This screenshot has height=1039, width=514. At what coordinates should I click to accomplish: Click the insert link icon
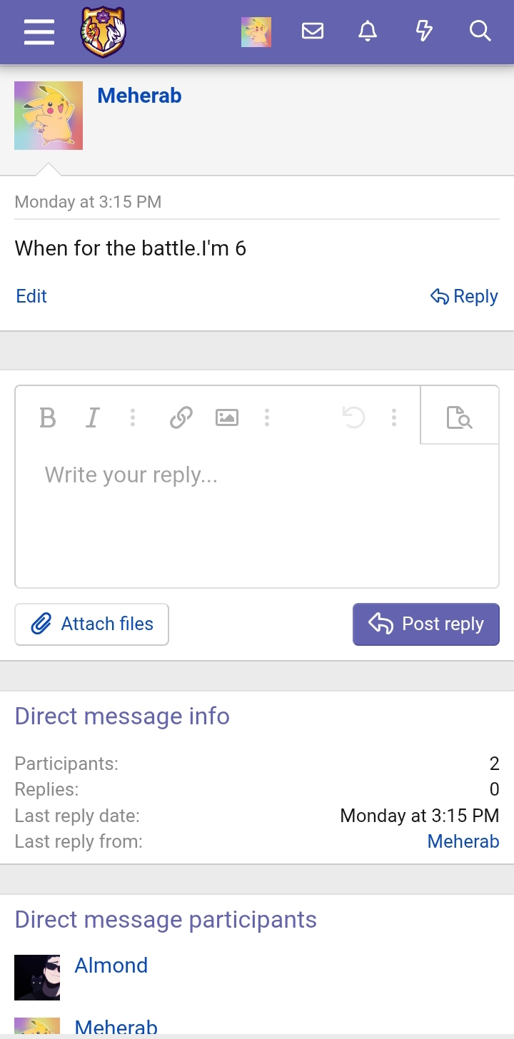tap(181, 418)
